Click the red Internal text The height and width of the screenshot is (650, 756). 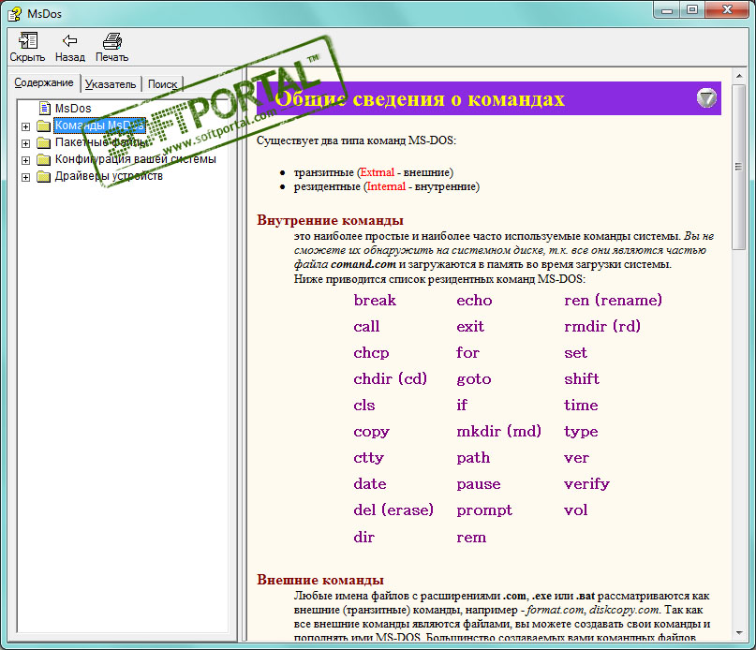(x=386, y=186)
